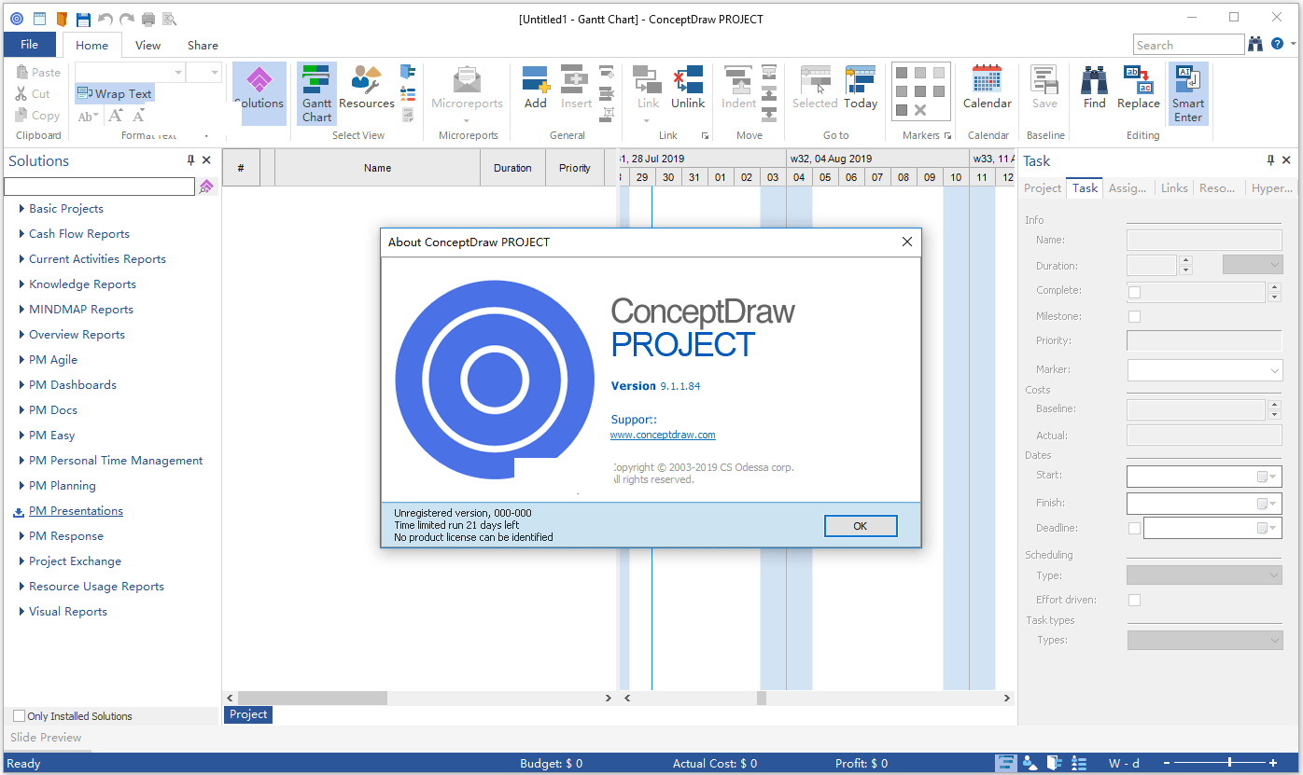Image resolution: width=1303 pixels, height=775 pixels.
Task: Open the File menu
Action: [29, 44]
